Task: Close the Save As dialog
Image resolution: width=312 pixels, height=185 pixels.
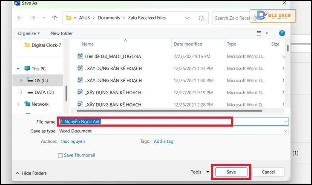Action: point(285,3)
